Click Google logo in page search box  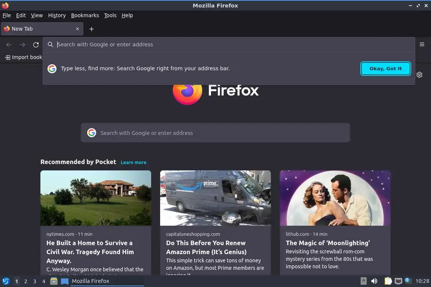click(x=92, y=133)
